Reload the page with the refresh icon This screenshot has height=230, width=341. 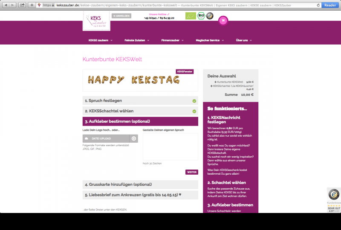click(x=318, y=5)
